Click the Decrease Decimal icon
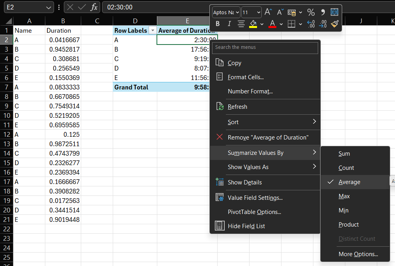This screenshot has height=266, width=395. [x=323, y=24]
